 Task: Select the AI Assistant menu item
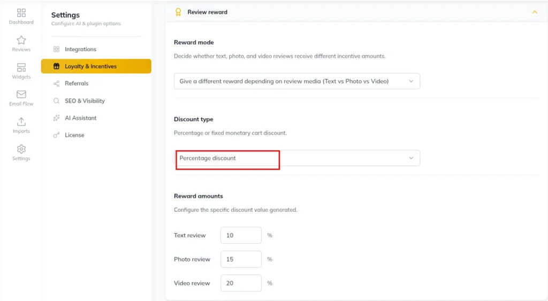(96, 118)
